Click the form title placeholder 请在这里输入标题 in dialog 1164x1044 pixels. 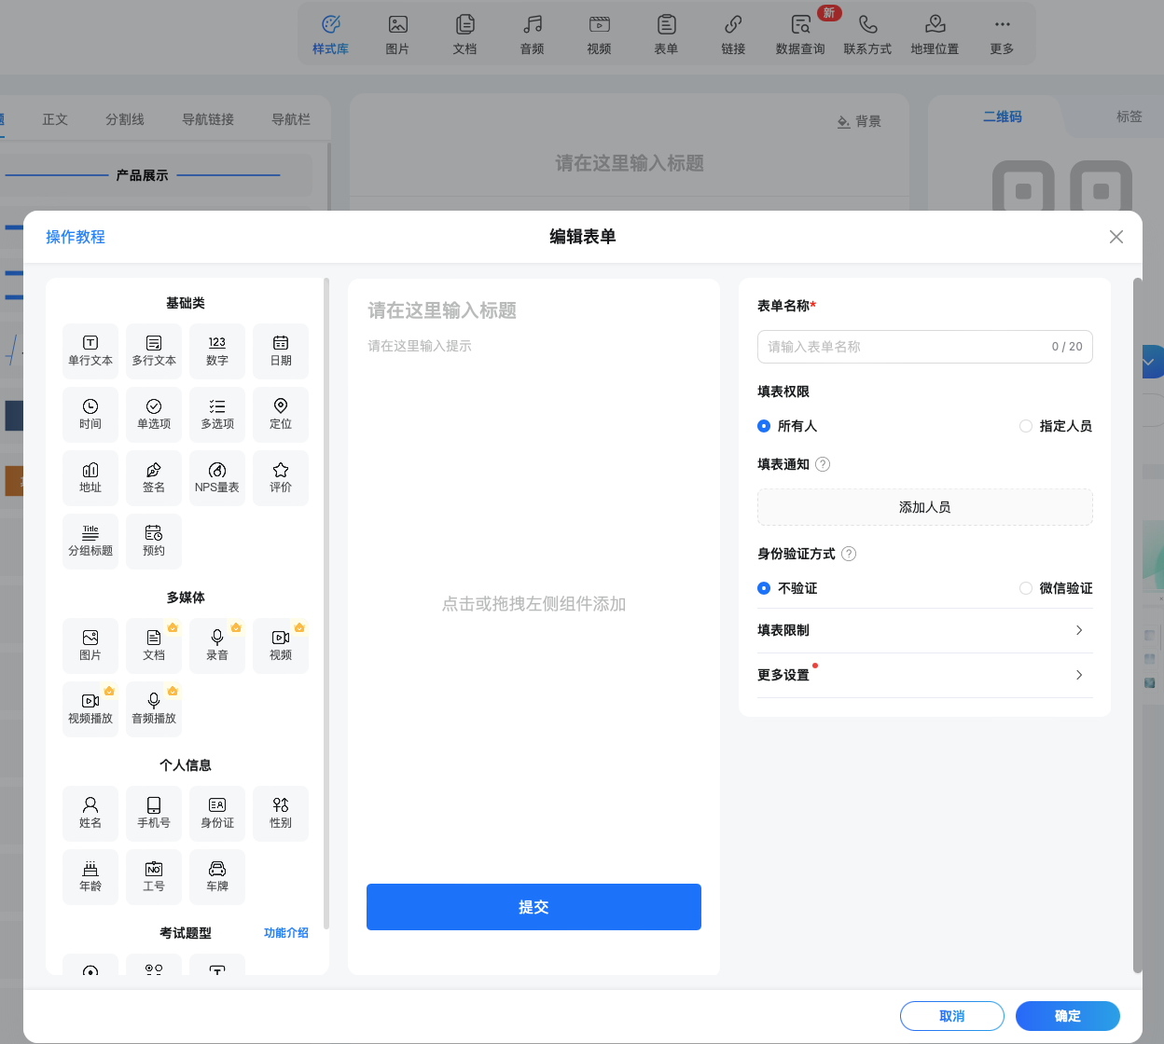[442, 310]
